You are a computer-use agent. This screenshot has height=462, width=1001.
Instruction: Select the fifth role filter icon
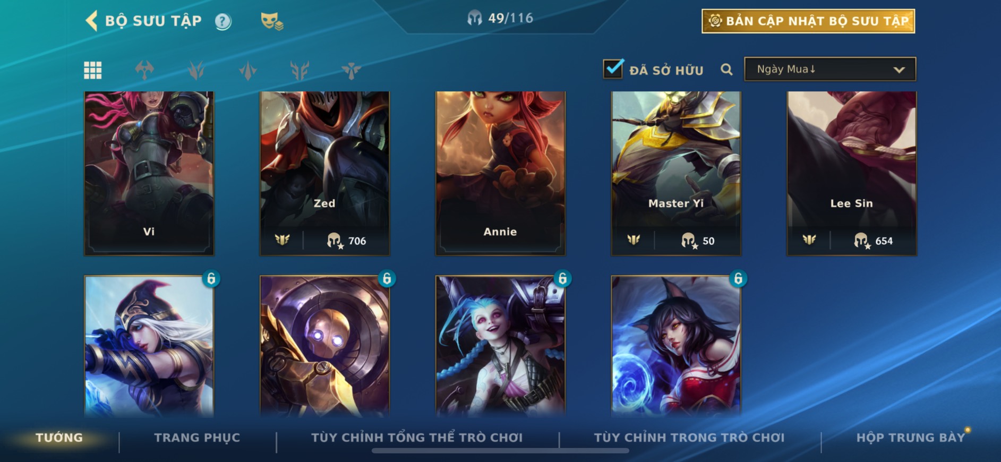pyautogui.click(x=351, y=70)
